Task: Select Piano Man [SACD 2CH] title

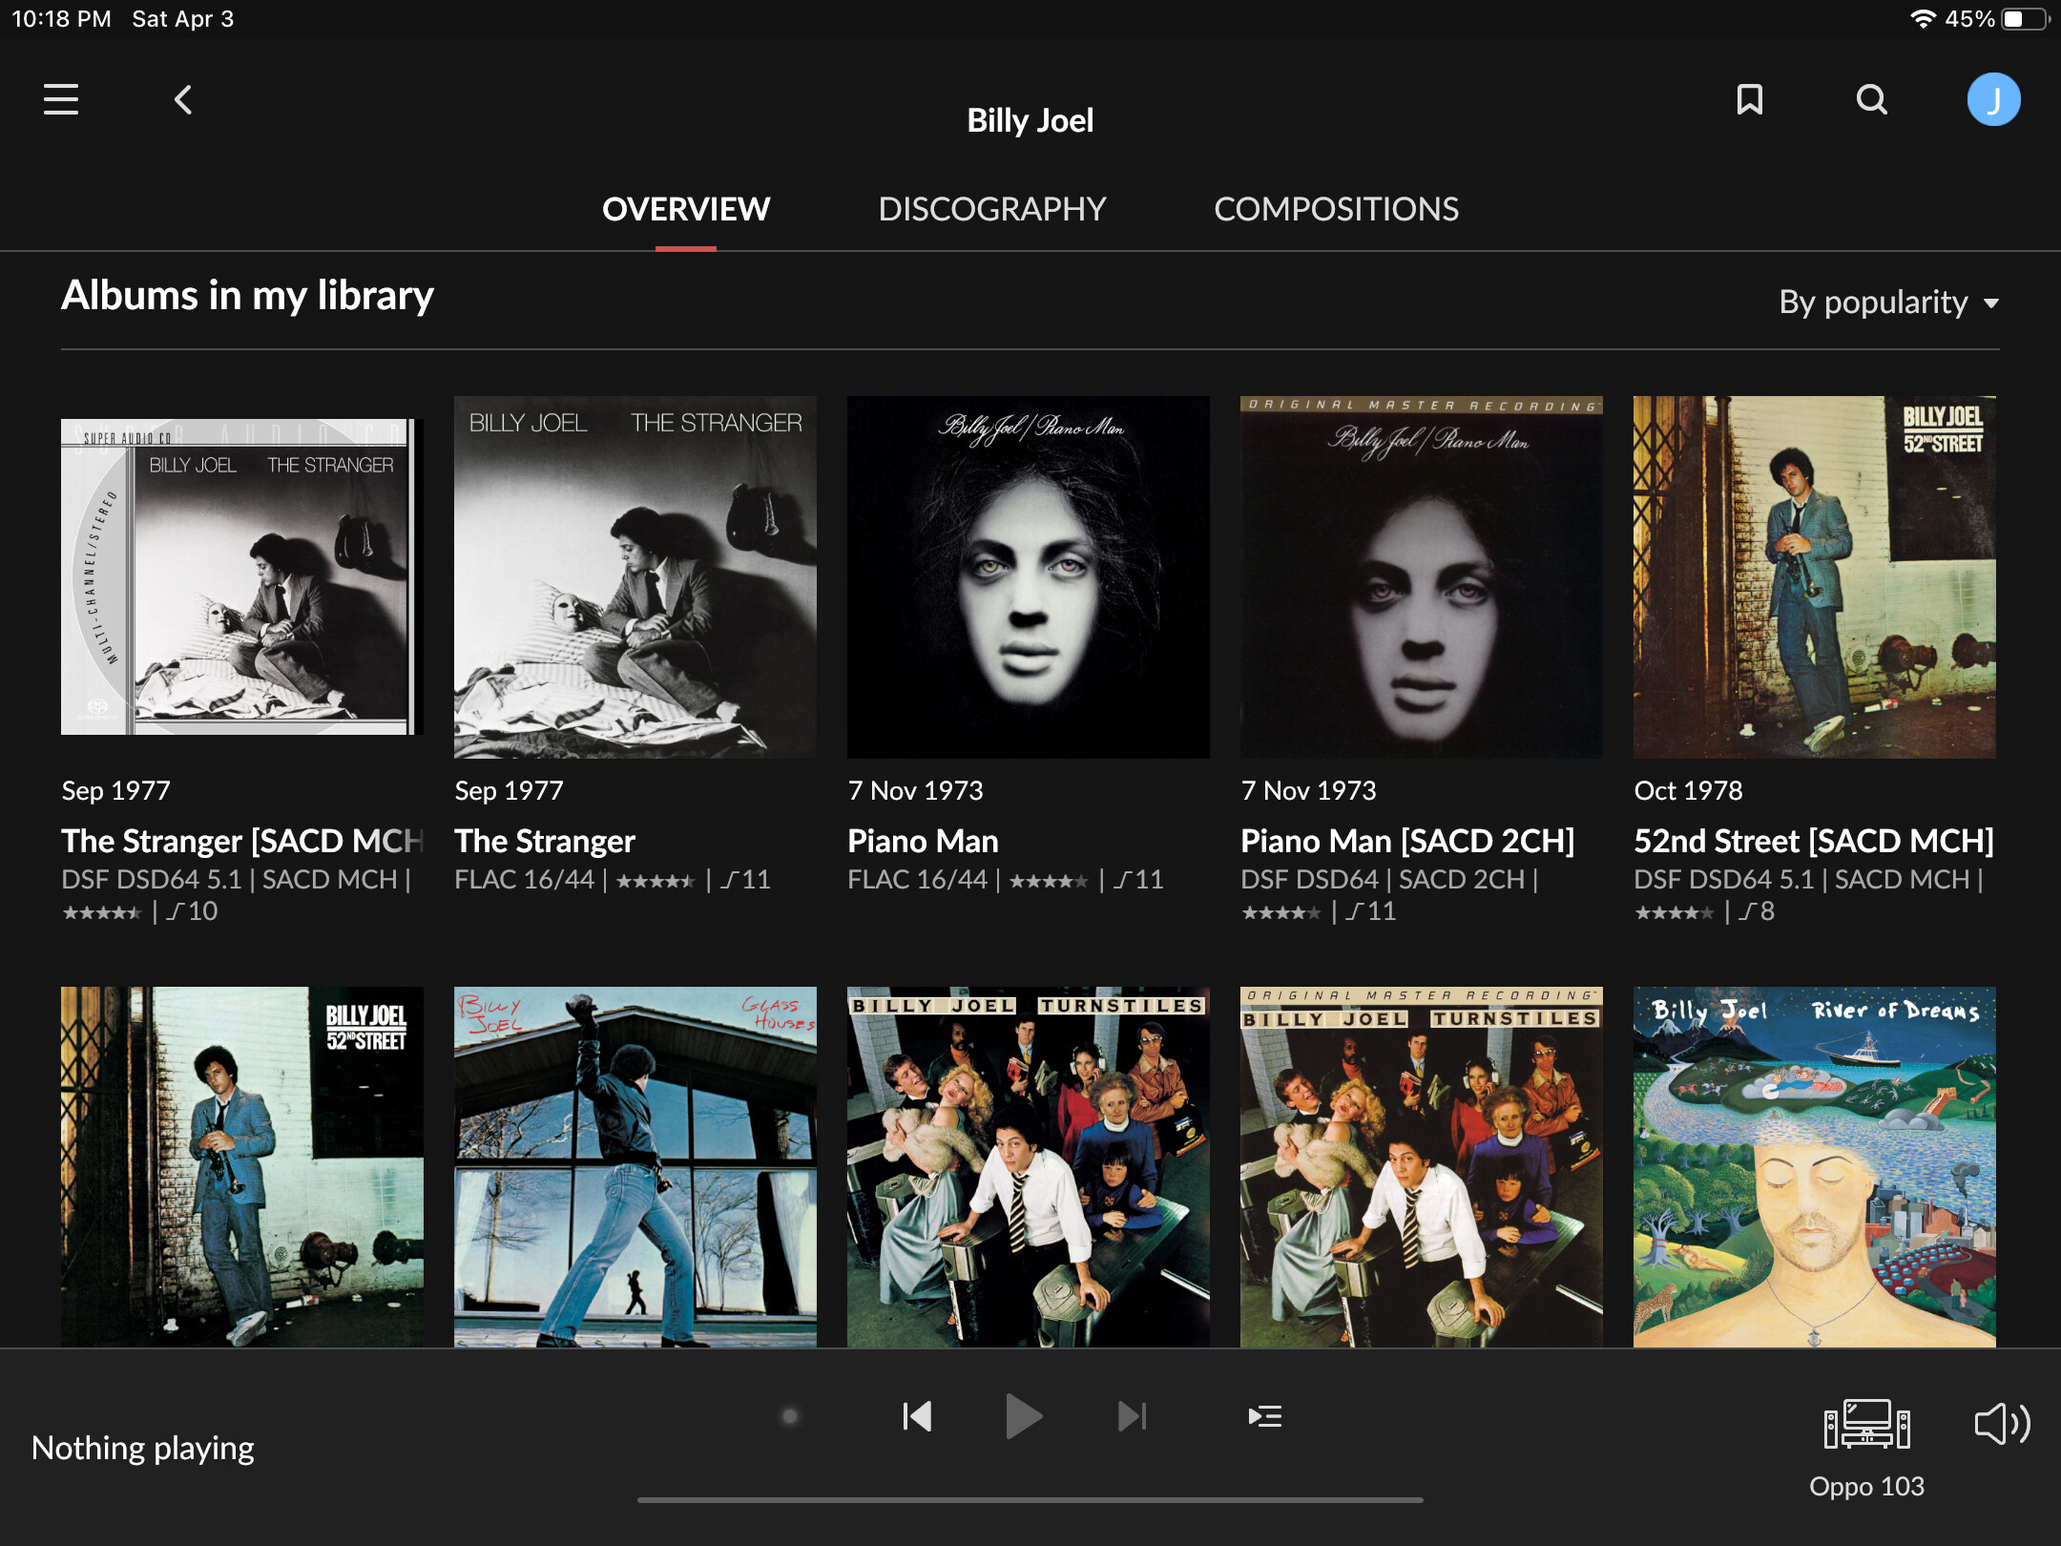Action: click(1407, 841)
